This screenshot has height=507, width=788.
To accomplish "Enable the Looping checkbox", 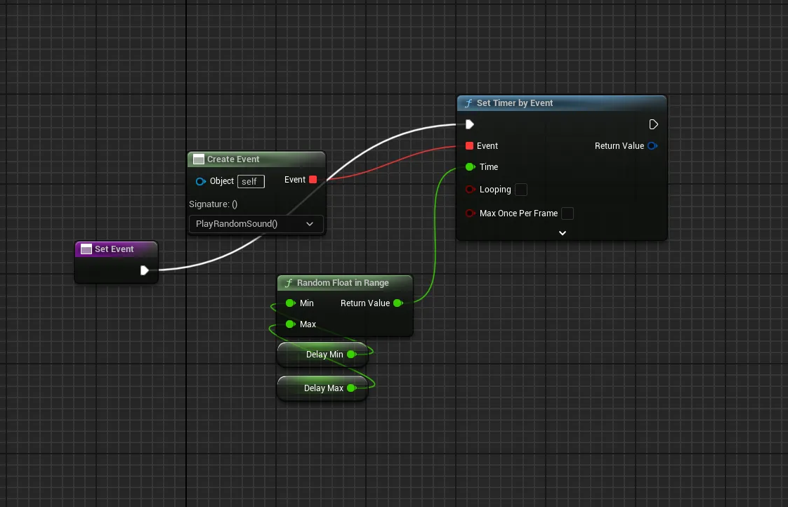I will (x=521, y=190).
